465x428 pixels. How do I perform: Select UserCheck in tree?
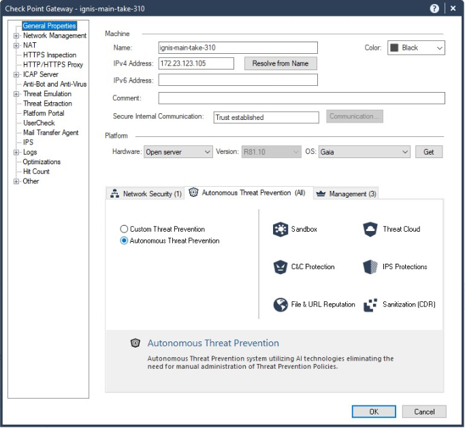click(x=39, y=123)
